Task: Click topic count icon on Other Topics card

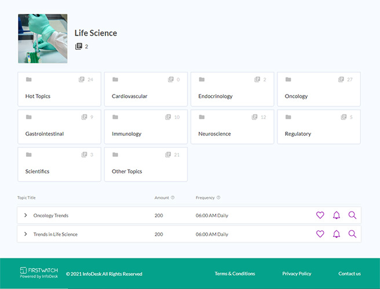Action: 168,154
